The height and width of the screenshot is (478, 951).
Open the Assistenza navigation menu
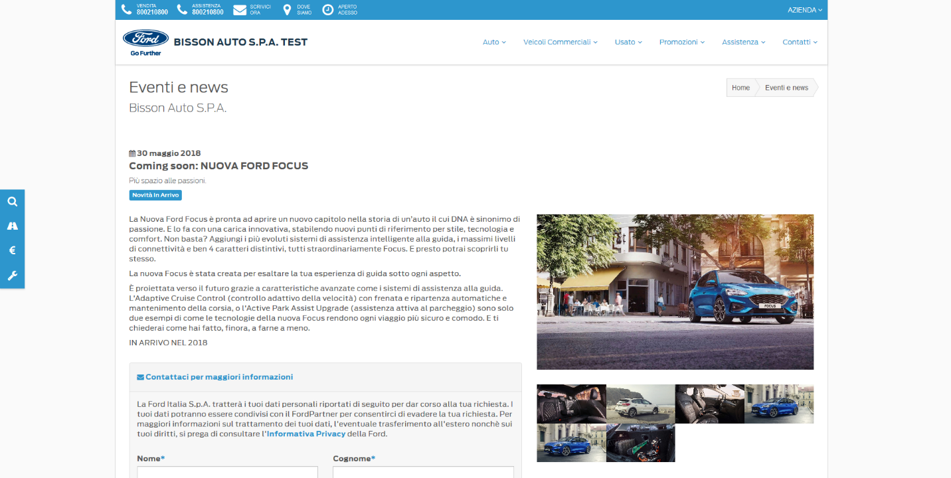(x=744, y=42)
